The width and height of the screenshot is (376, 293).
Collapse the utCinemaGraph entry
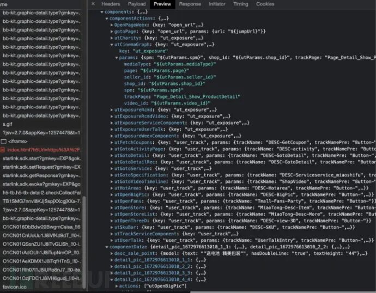(x=112, y=45)
